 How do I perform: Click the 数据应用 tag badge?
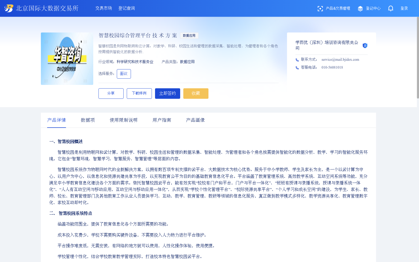[x=189, y=36]
